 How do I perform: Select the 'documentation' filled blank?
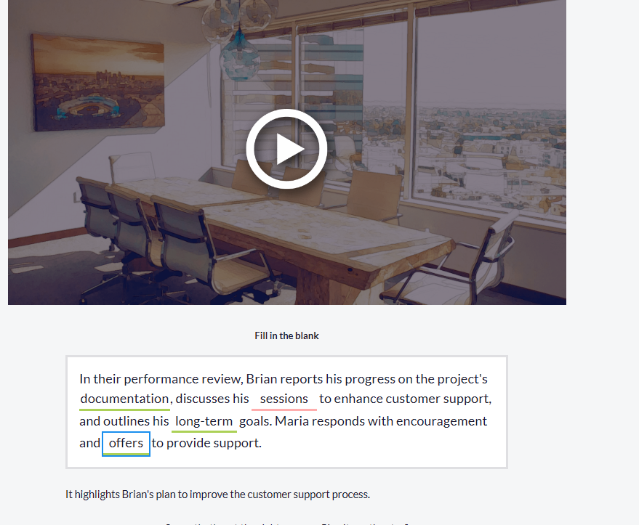coord(125,399)
